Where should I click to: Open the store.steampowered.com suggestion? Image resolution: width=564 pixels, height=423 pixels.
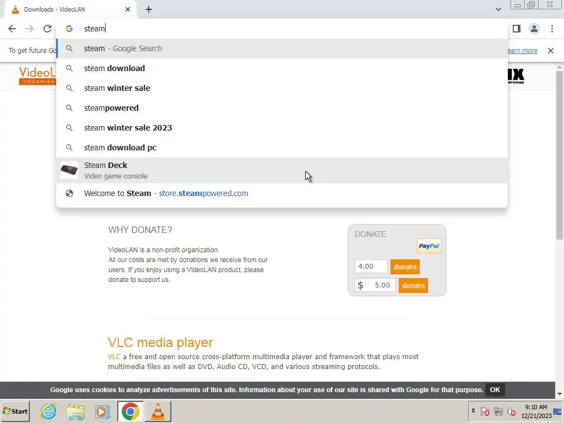[282, 193]
